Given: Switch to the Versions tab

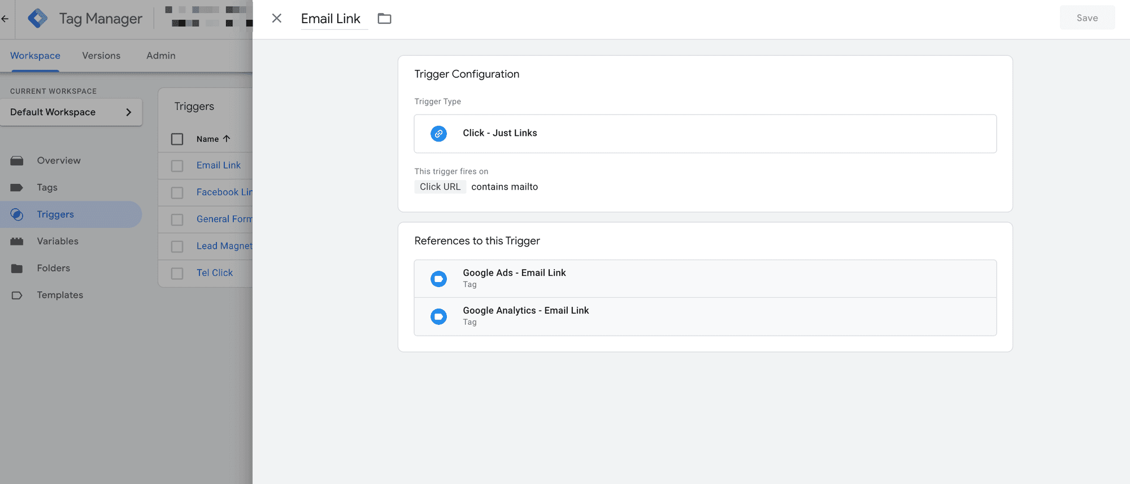Looking at the screenshot, I should (x=101, y=55).
